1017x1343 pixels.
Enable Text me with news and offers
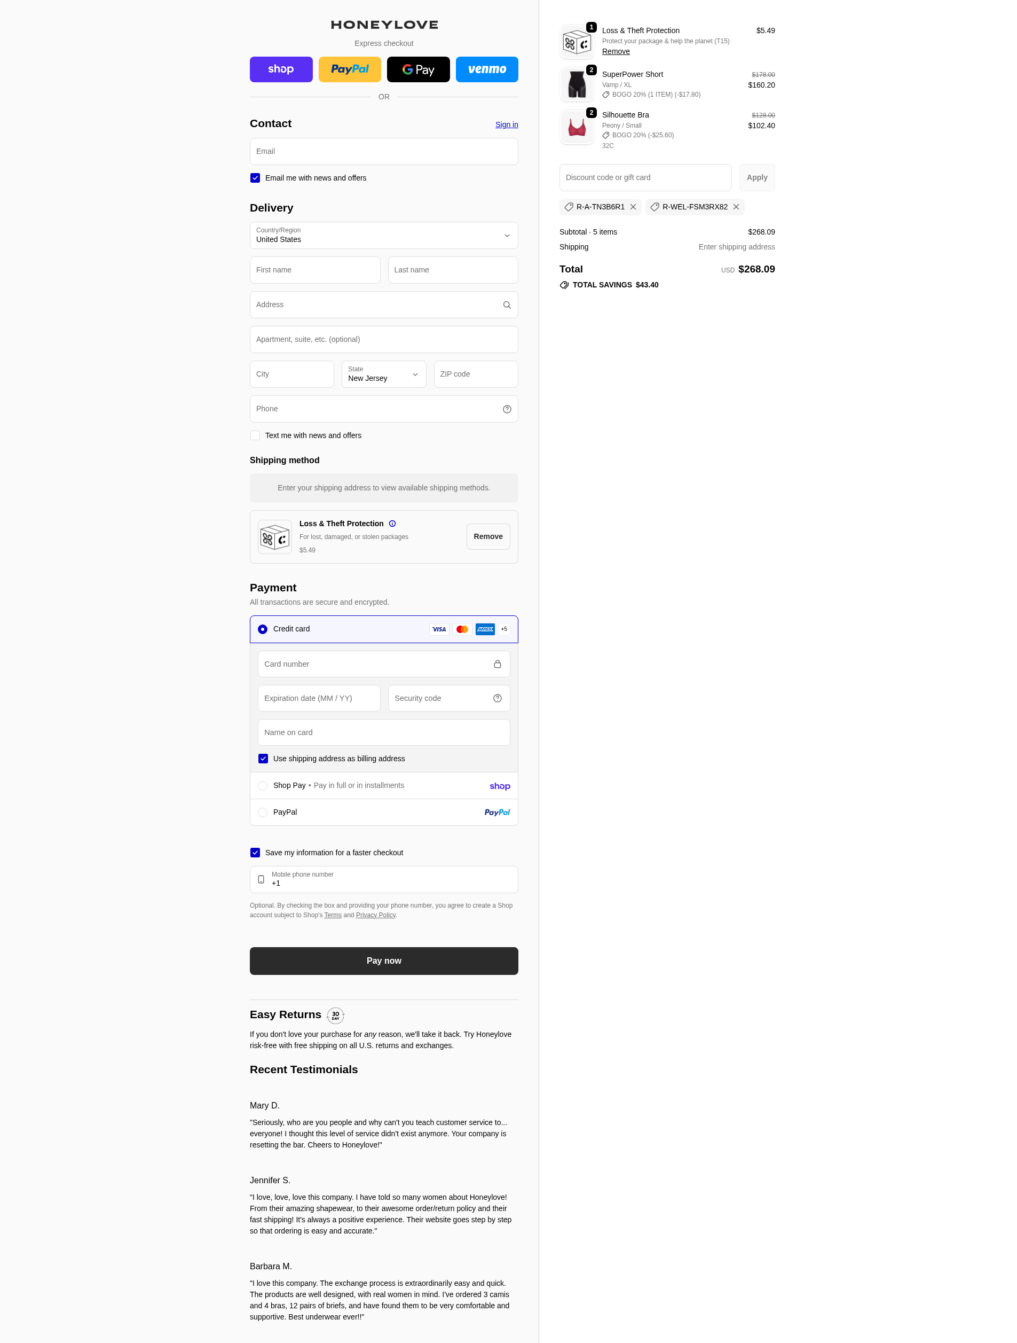tap(255, 435)
